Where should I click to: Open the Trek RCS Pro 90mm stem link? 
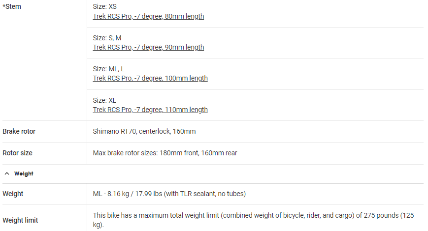click(148, 47)
